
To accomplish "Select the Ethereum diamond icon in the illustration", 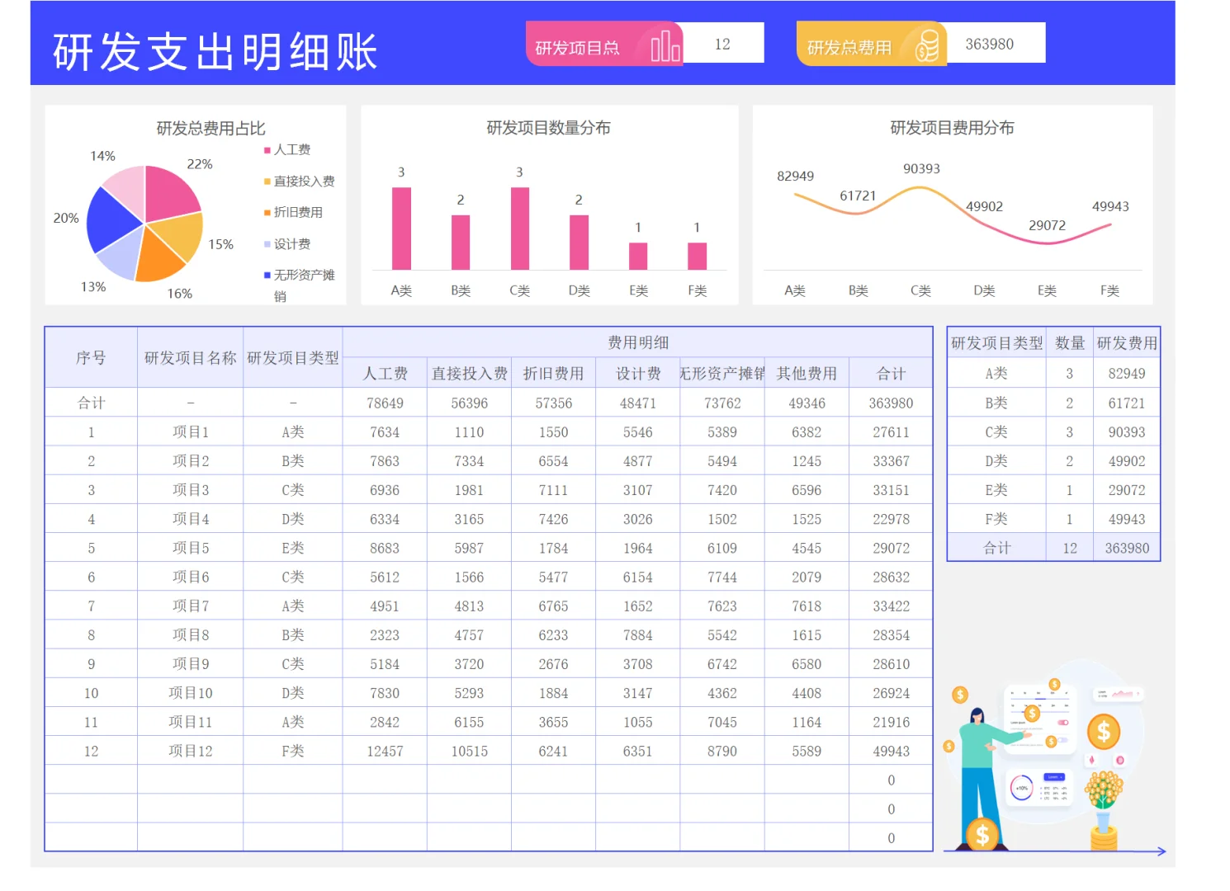I will [x=1092, y=760].
